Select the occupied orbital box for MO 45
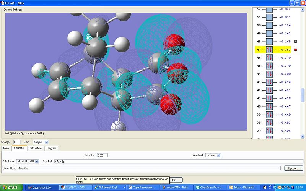Image resolution: width=306 pixels, height=191 pixels. [x=269, y=66]
